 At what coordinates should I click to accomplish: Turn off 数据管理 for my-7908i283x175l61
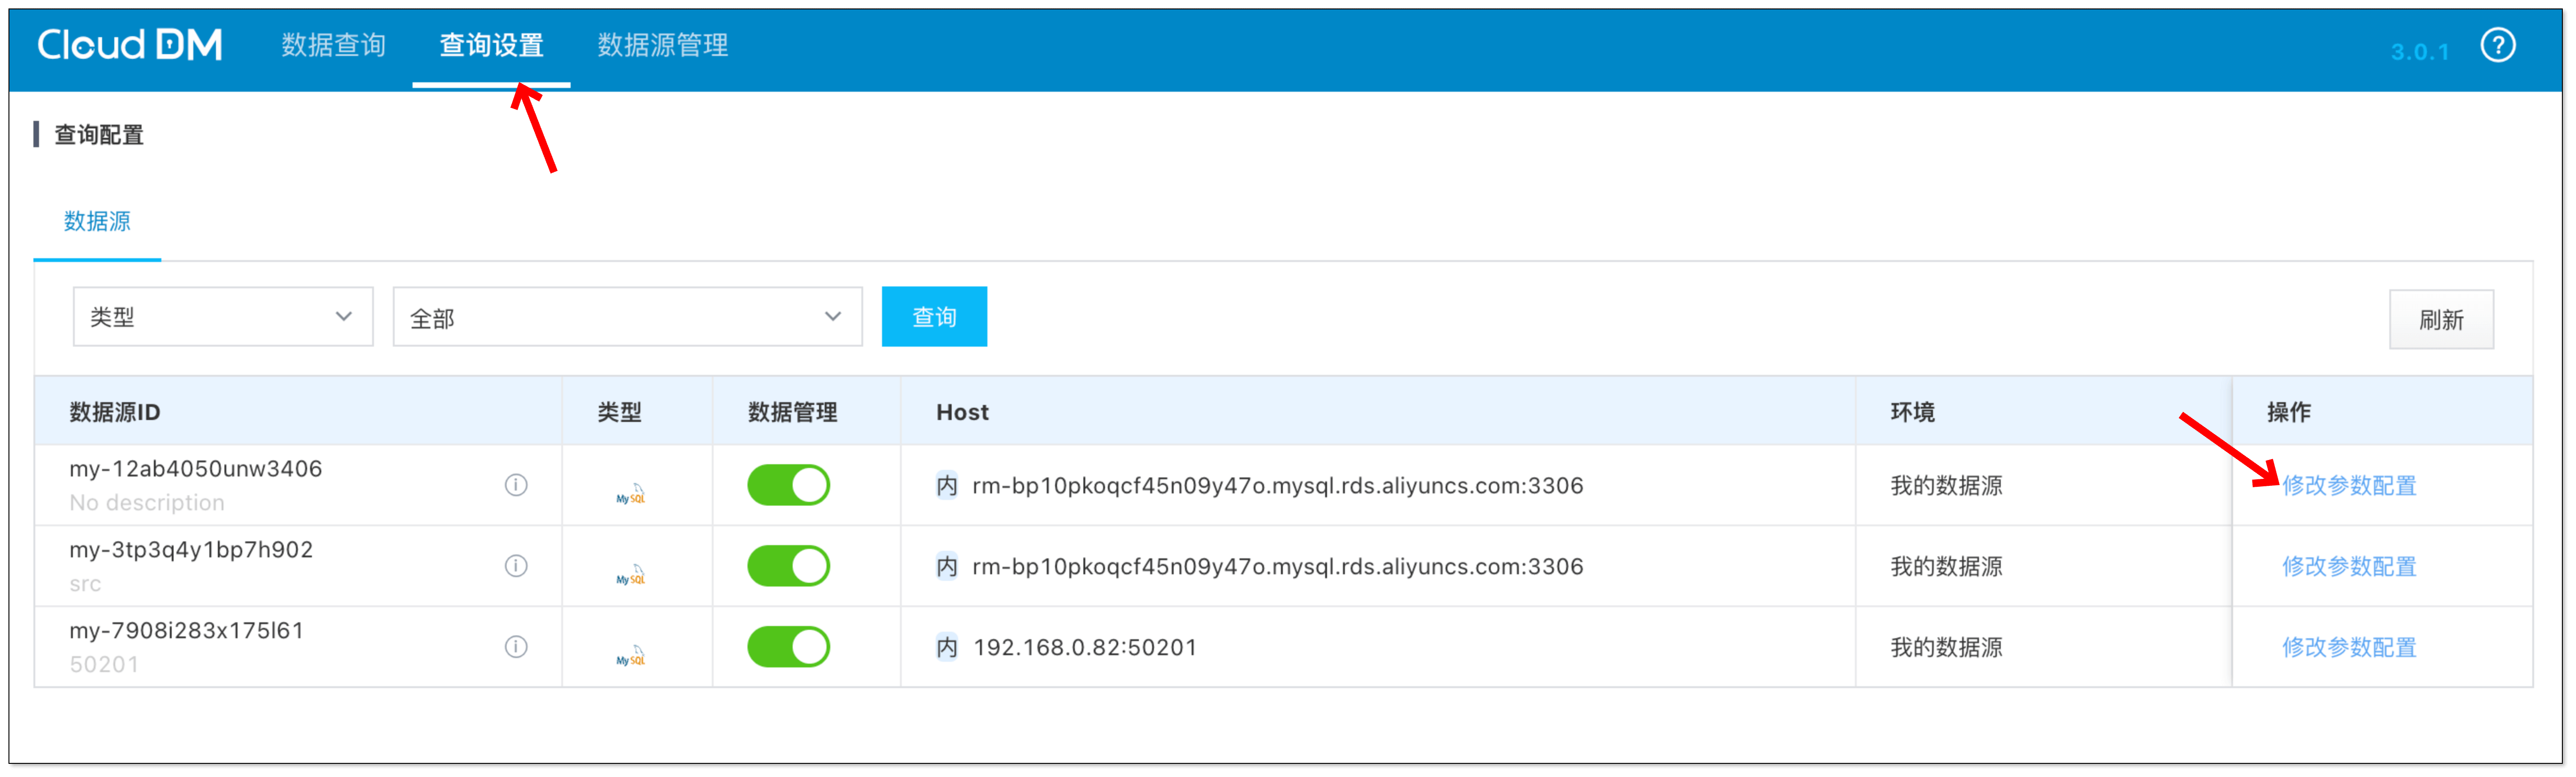coord(788,646)
